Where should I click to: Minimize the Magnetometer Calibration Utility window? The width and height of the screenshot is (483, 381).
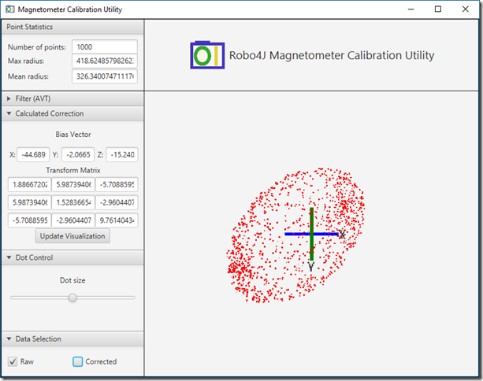(411, 9)
